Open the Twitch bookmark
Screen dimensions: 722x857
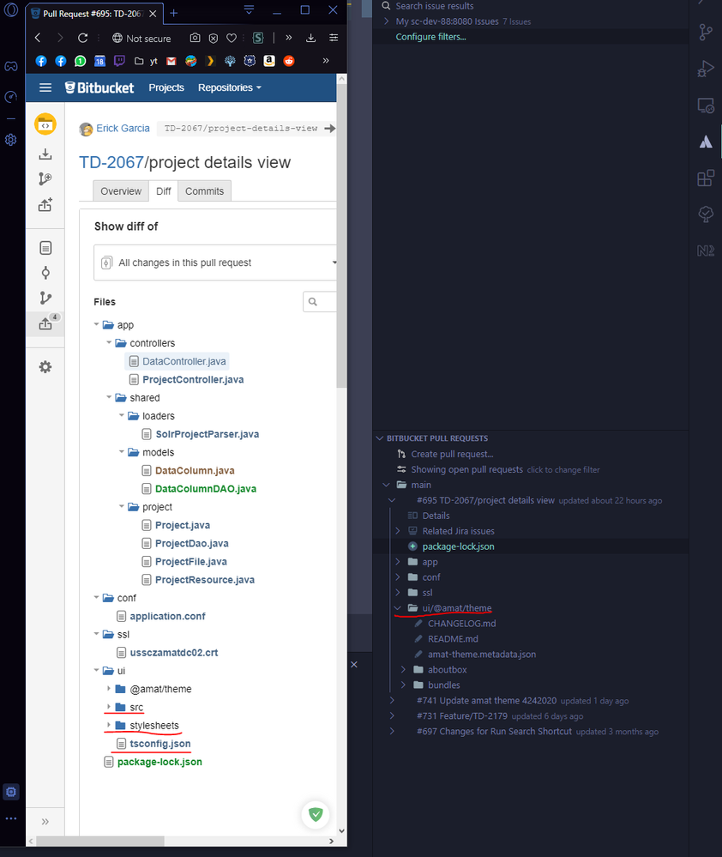click(x=119, y=61)
